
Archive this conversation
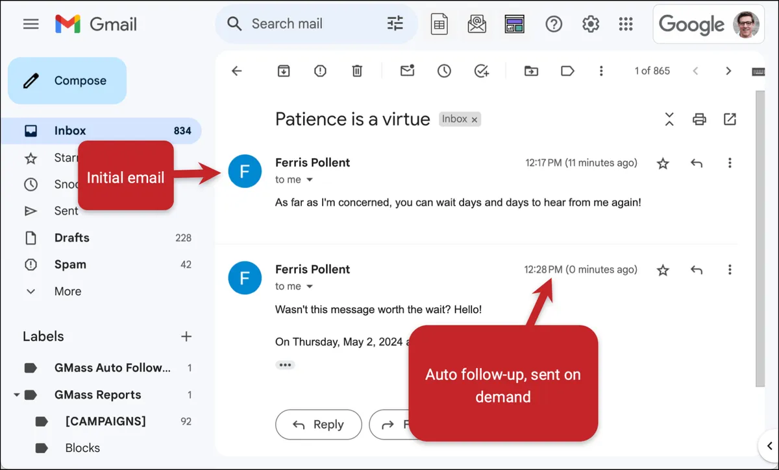point(284,71)
